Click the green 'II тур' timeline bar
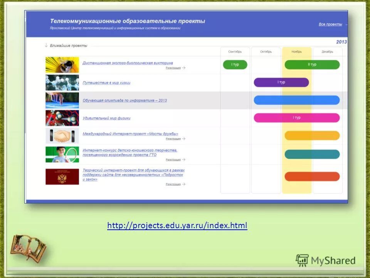 (x=312, y=64)
